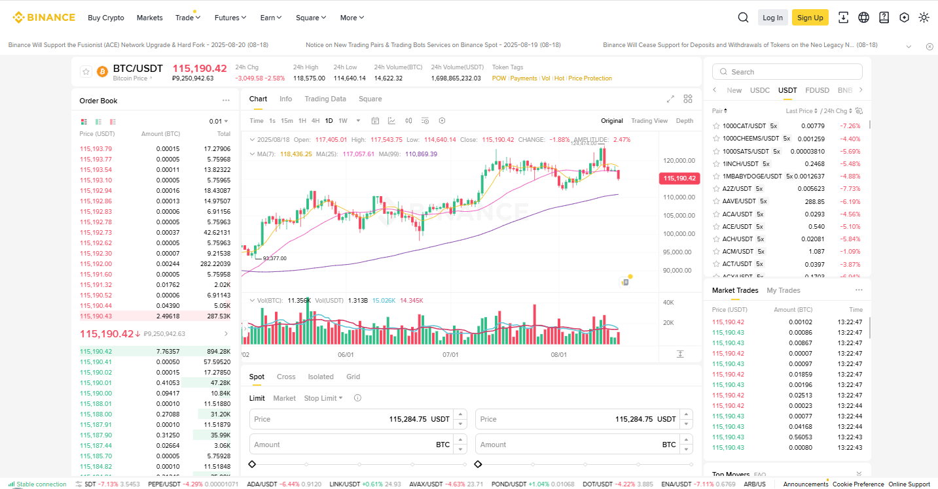This screenshot has height=489, width=938.
Task: Click the hexagon settings icon in header
Action: click(904, 18)
